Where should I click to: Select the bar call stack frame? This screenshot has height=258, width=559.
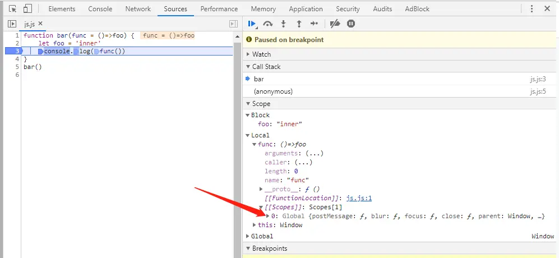coord(399,79)
